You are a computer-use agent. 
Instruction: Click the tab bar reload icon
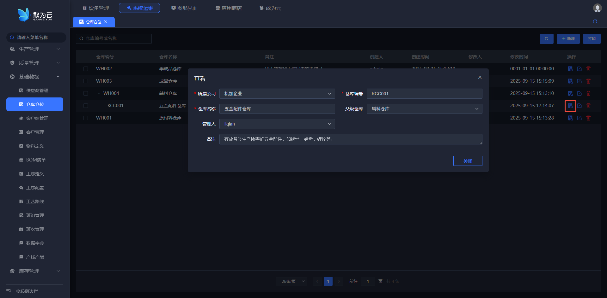pos(595,21)
